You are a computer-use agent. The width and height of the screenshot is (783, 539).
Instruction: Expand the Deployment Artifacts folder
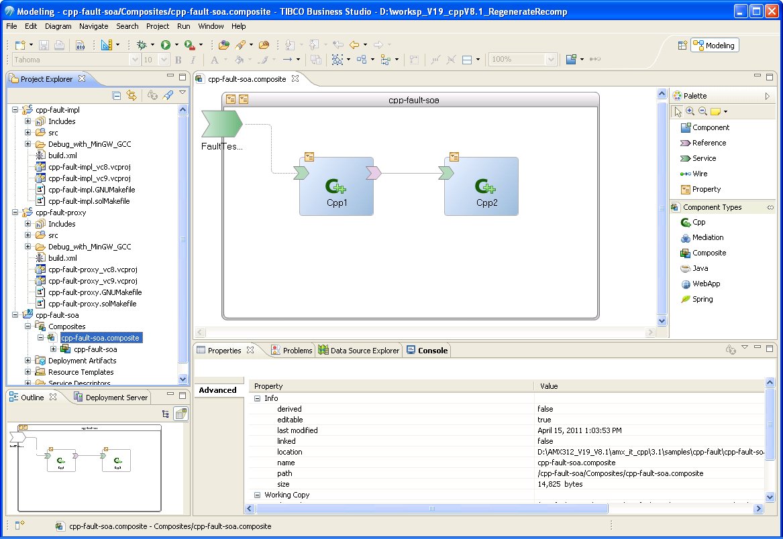28,360
